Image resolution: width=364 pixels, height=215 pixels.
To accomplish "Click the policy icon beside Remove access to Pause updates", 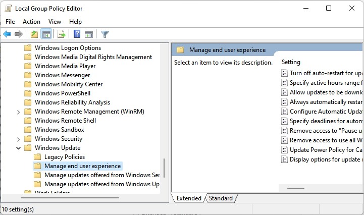I will click(x=284, y=131).
